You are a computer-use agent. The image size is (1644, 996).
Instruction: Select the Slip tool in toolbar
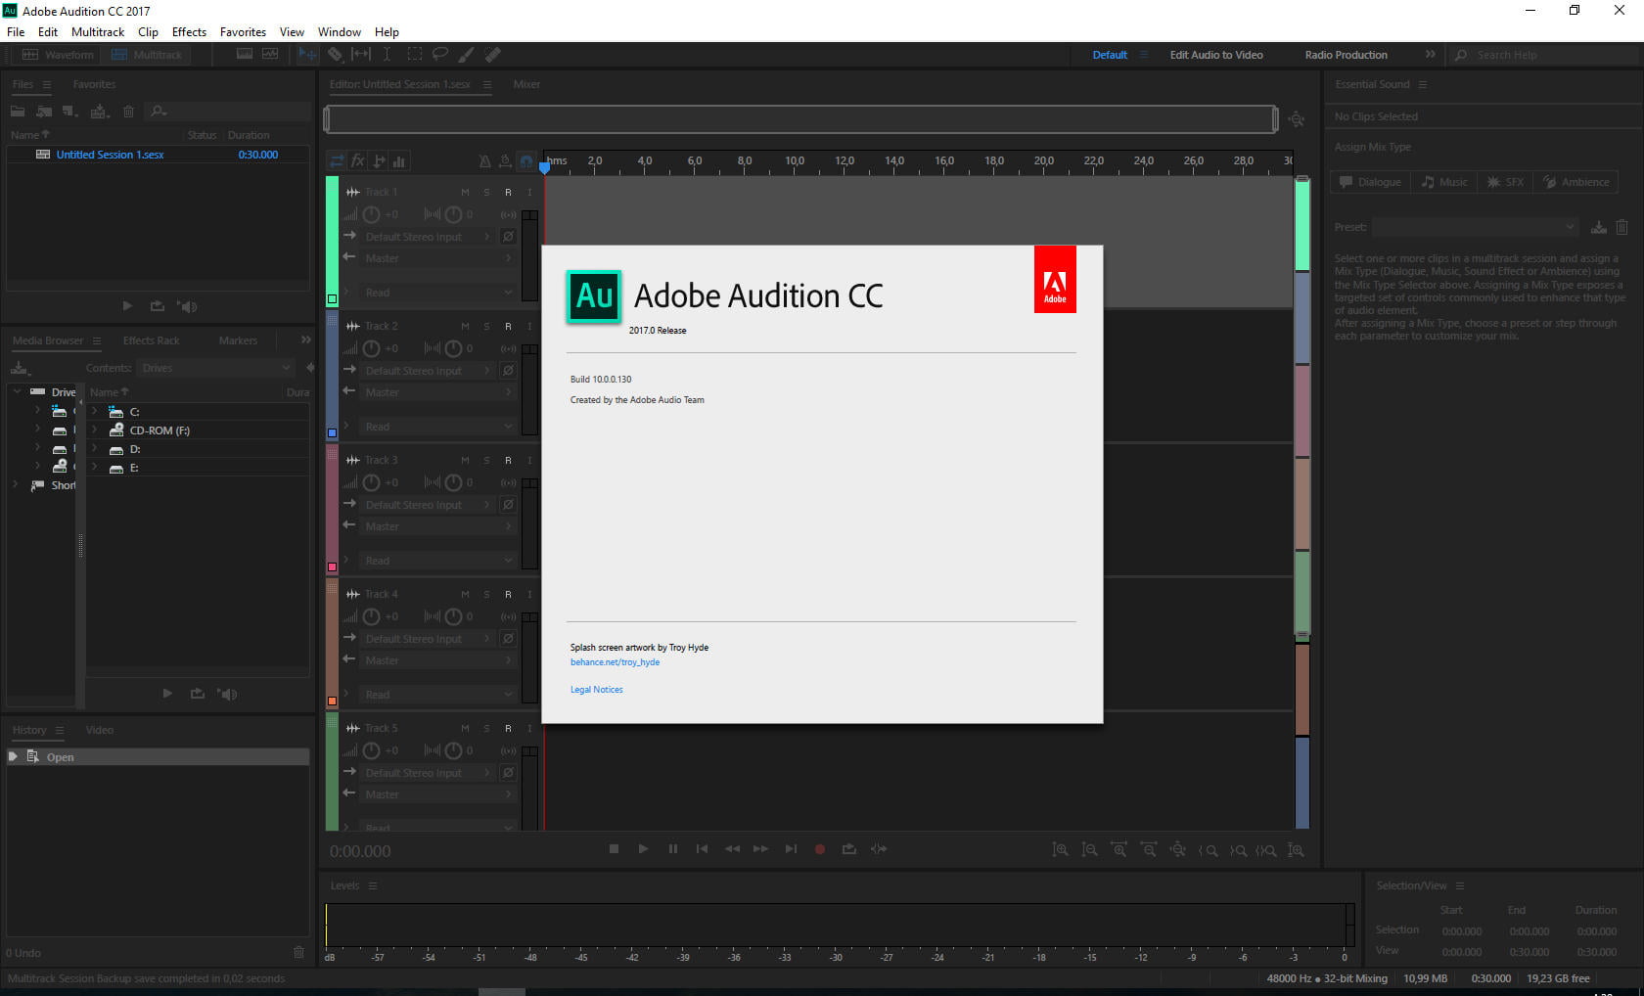click(361, 55)
